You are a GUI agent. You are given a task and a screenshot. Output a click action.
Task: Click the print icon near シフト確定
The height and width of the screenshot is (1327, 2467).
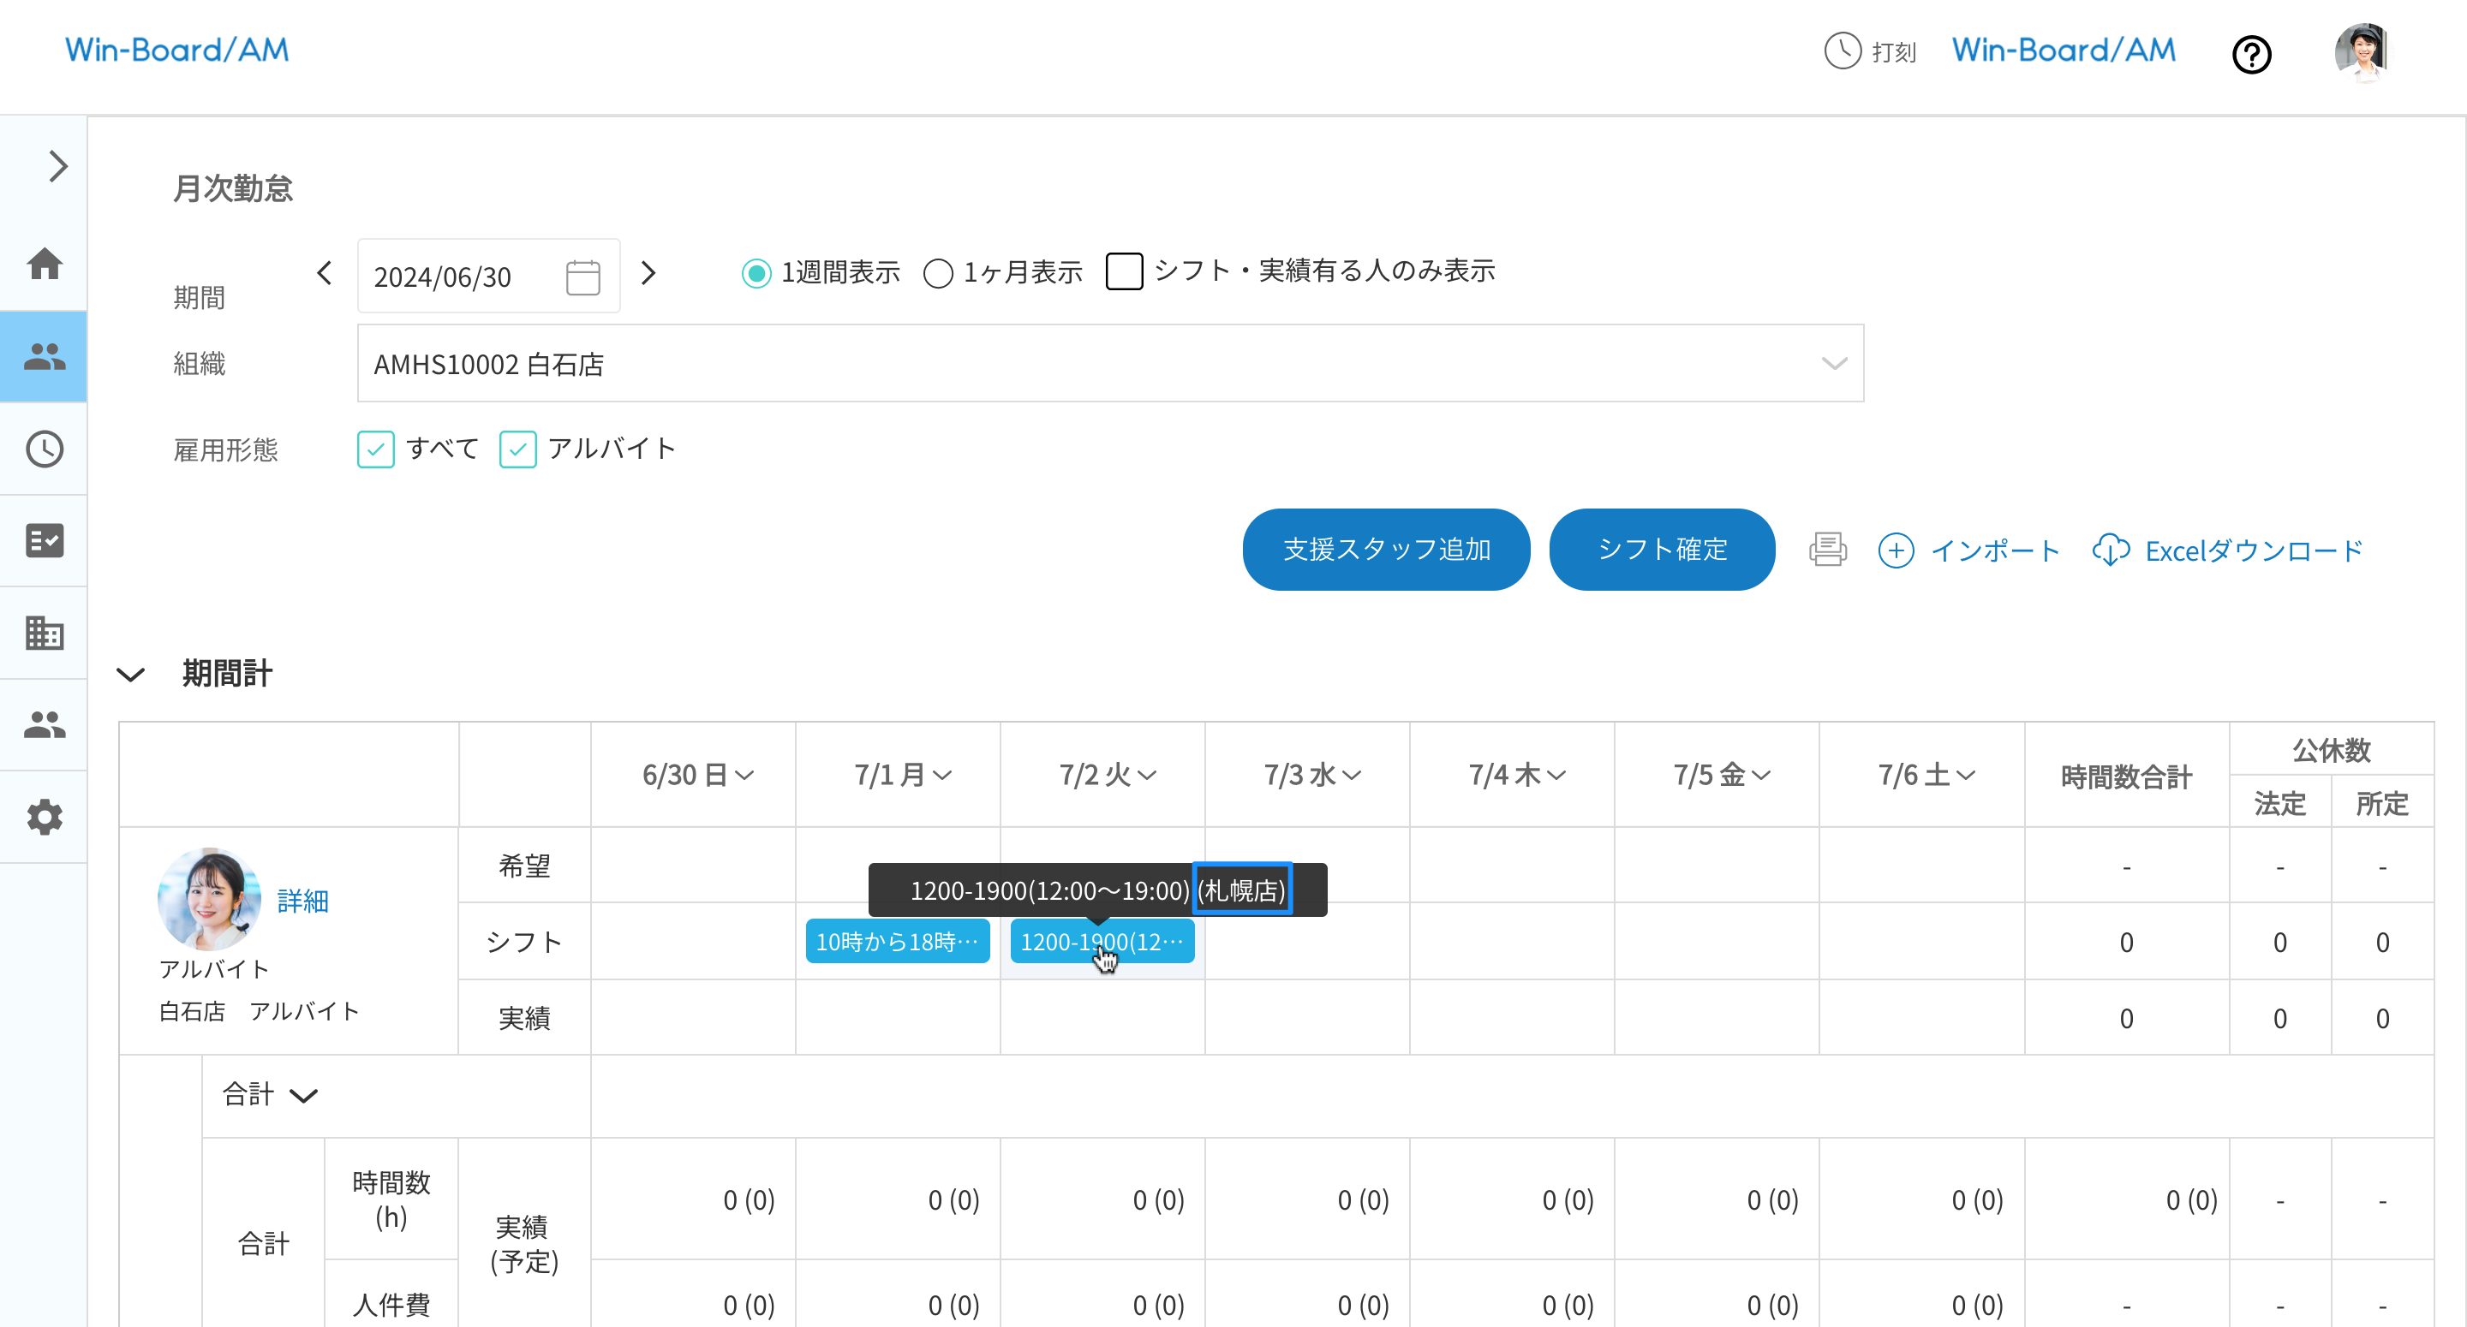click(1827, 550)
